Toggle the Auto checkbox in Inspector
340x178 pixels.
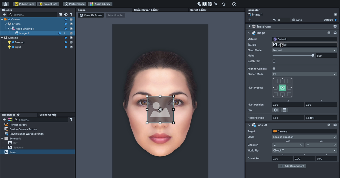(x=294, y=20)
